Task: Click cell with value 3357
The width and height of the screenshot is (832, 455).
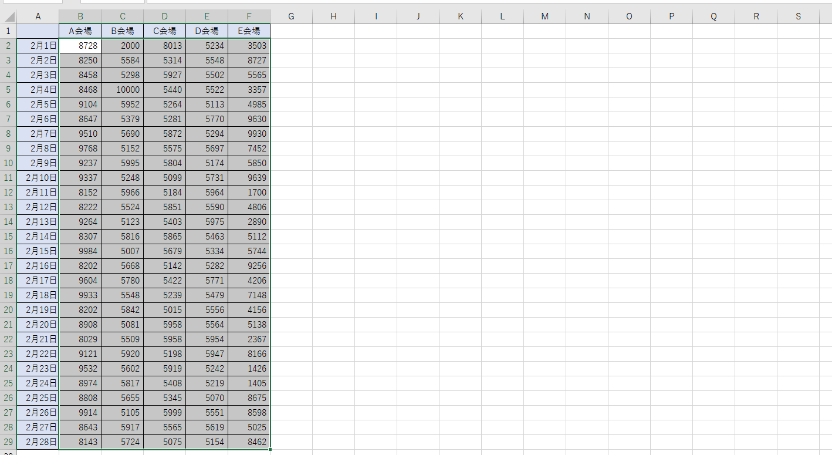Action: (x=249, y=90)
